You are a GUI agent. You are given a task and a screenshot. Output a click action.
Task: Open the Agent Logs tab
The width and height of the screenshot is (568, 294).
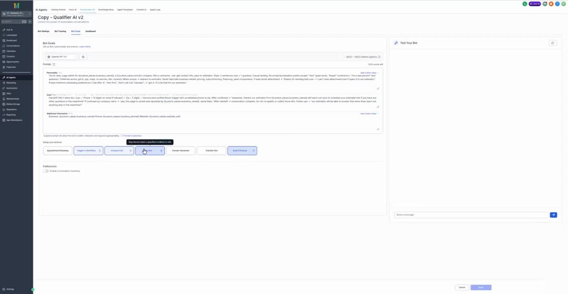coord(155,9)
